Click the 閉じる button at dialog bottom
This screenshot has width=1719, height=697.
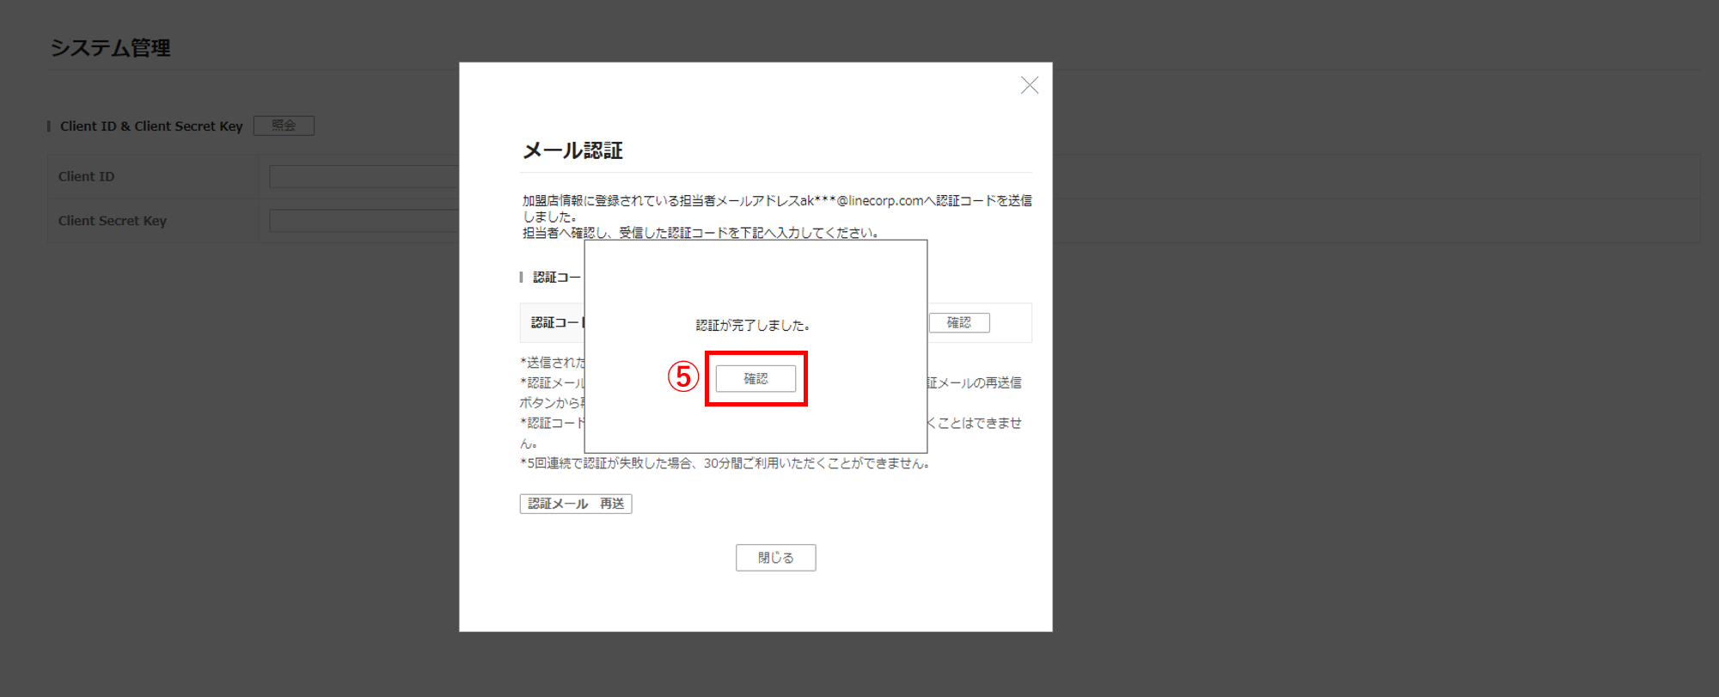(775, 558)
